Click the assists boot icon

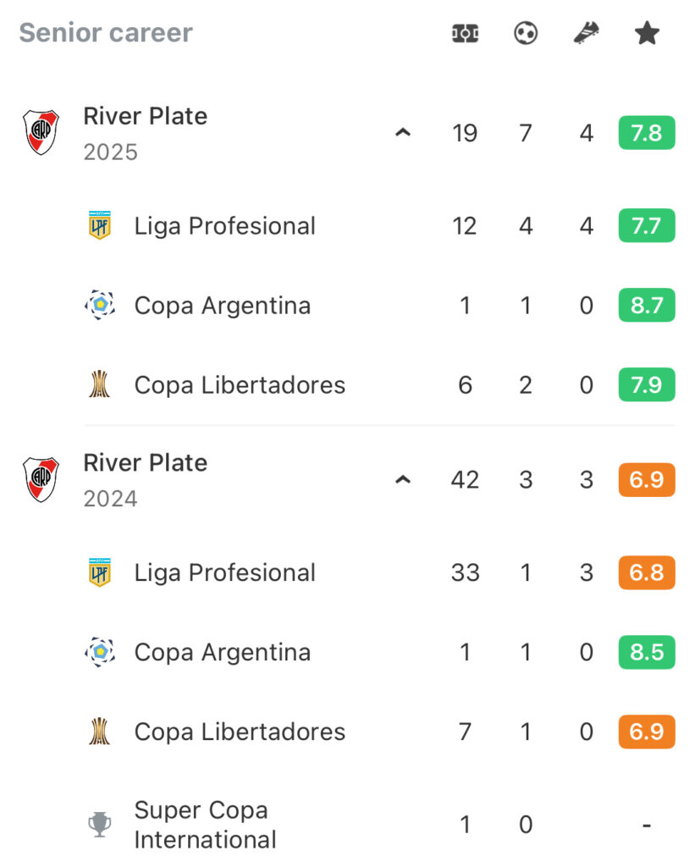coord(586,33)
